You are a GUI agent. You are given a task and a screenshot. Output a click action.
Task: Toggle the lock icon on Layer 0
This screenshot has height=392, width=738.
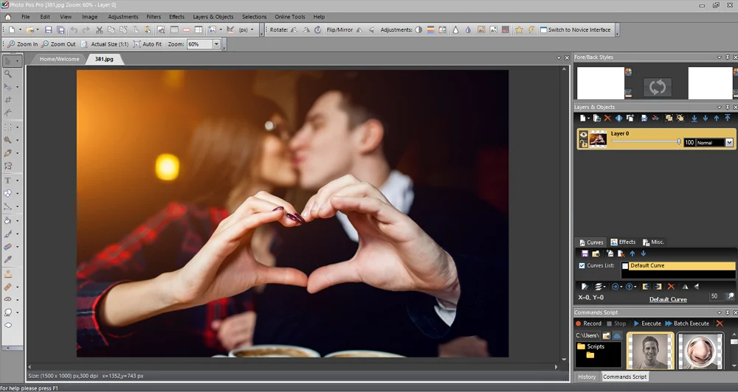tap(583, 144)
